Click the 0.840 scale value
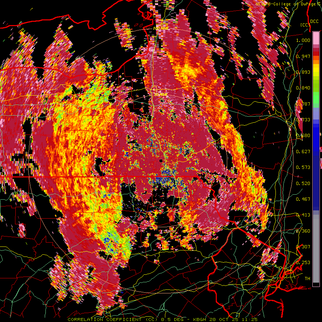Image resolution: width=322 pixels, height=322 pixels. point(303,88)
